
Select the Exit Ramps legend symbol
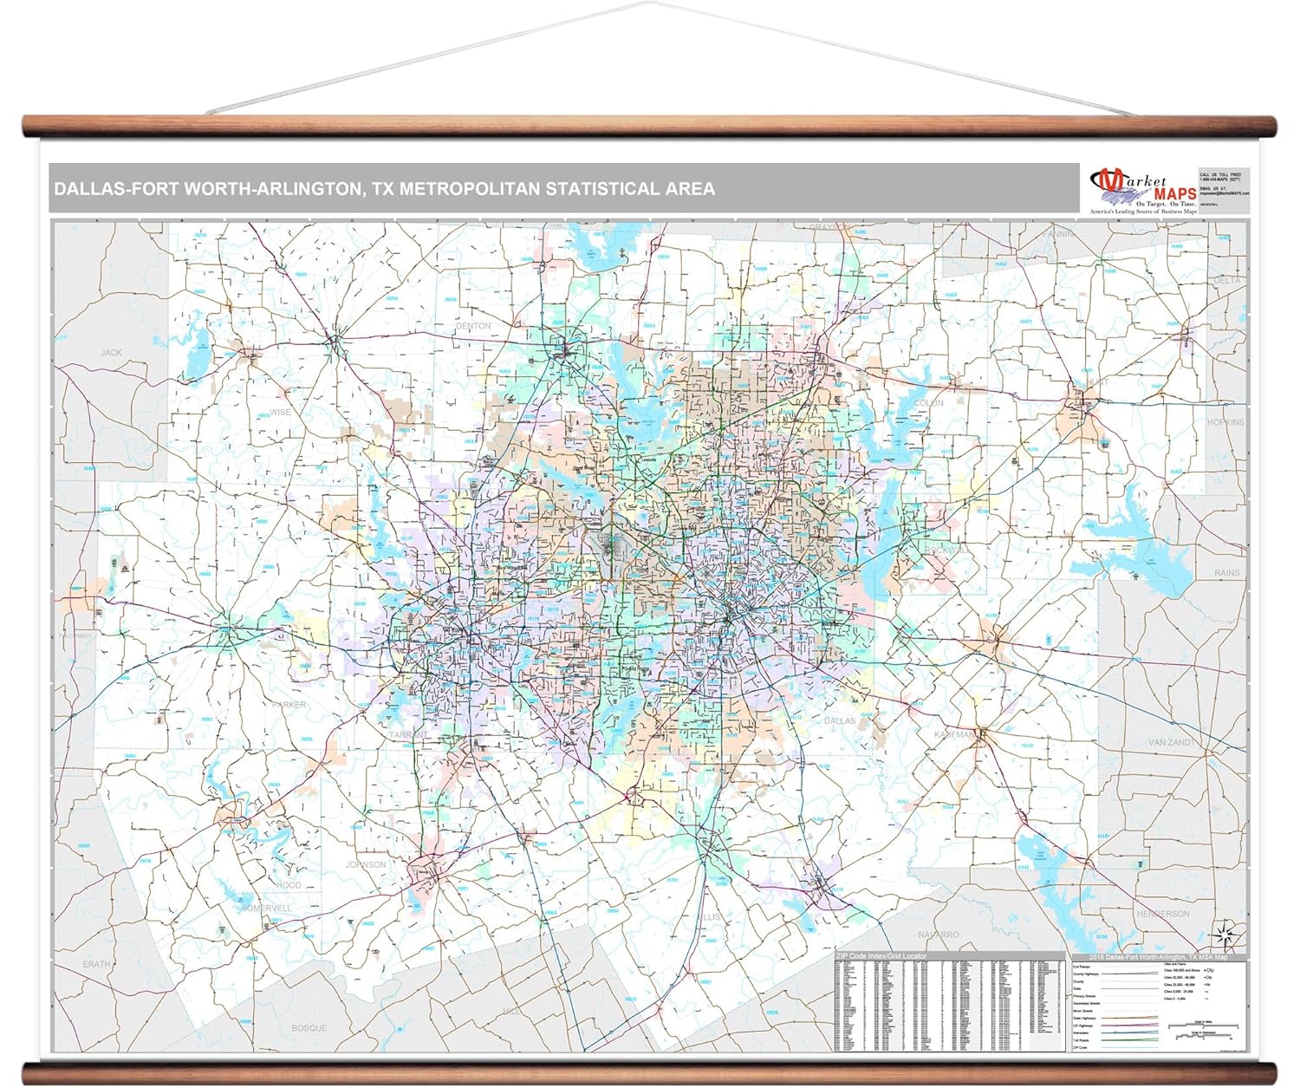(1129, 967)
